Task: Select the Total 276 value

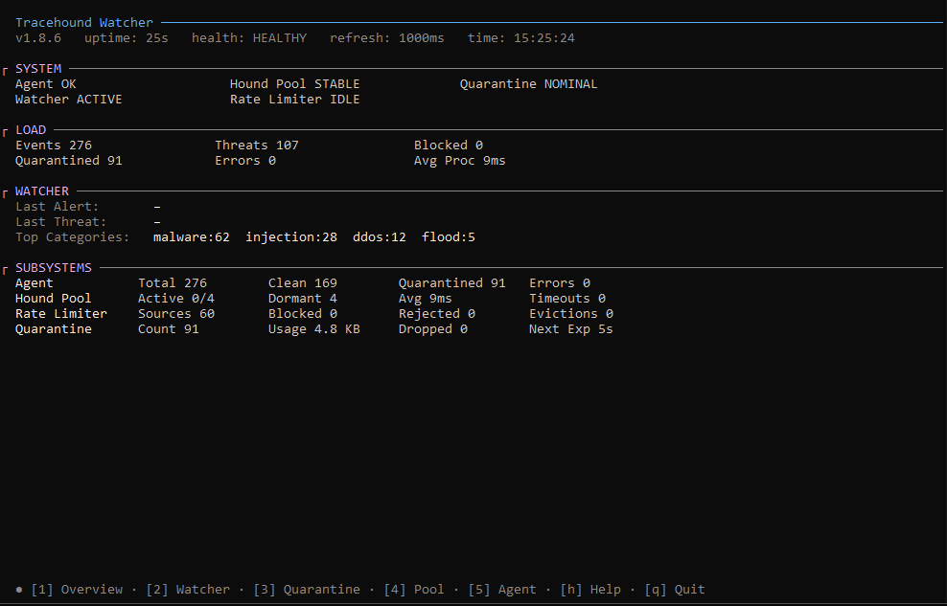Action: [173, 282]
